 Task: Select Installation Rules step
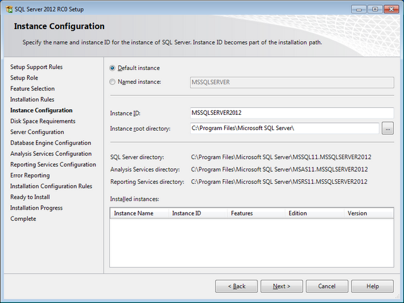click(32, 100)
